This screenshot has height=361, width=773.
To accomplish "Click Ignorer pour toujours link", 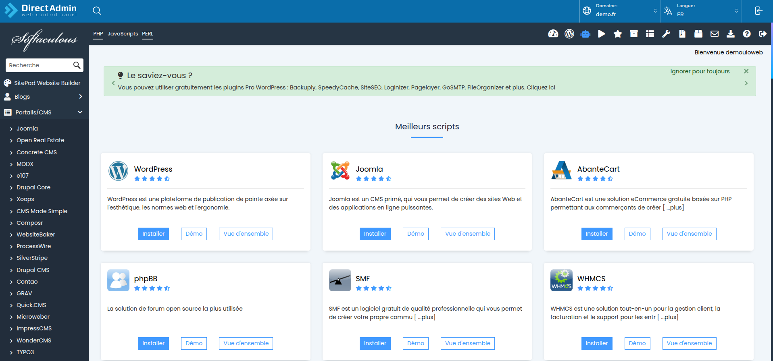I will tap(700, 71).
